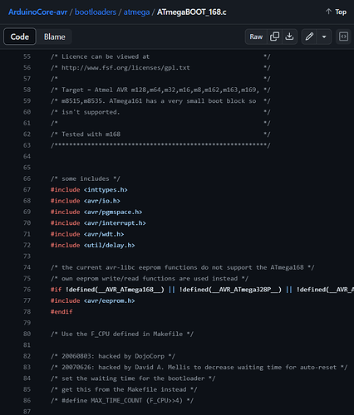The image size is (354, 415).
Task: Click '#include <avr/pgmspace.h>' line
Action: 96,212
